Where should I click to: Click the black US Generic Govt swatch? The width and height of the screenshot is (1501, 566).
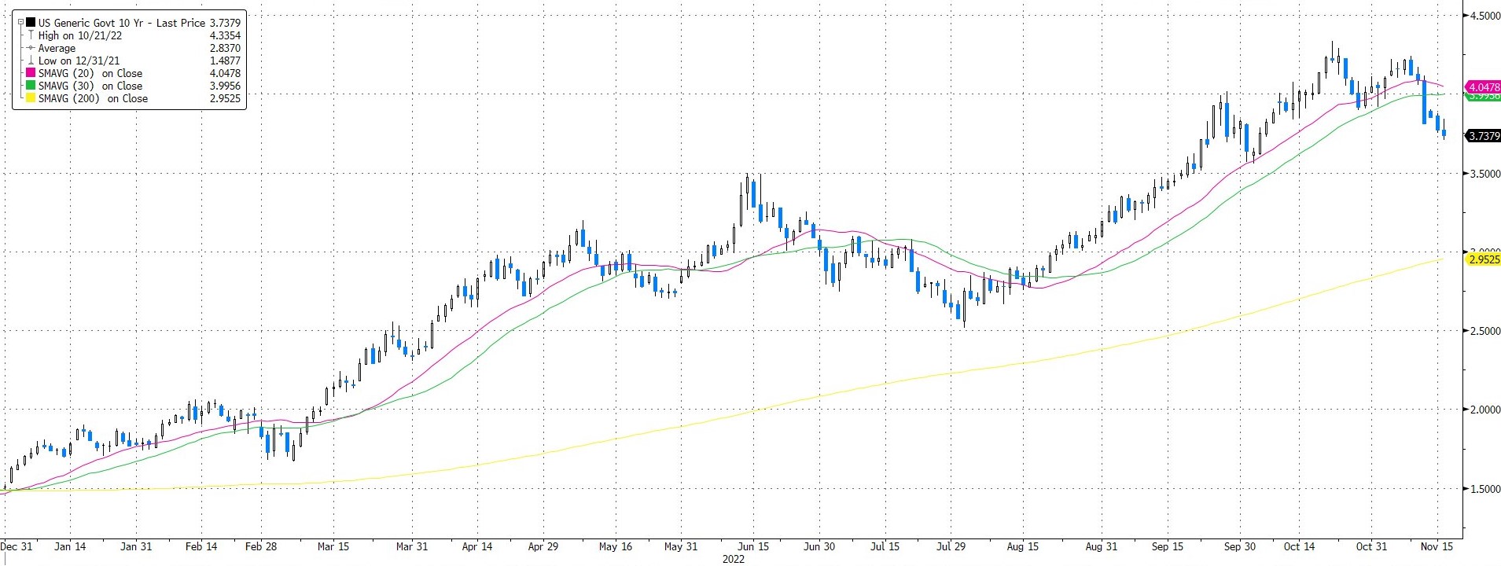point(31,23)
